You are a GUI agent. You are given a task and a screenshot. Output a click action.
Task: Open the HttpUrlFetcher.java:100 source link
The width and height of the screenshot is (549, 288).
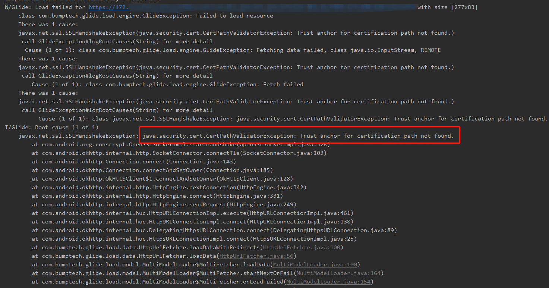(x=302, y=247)
